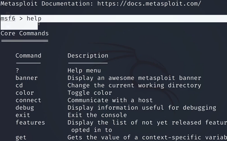This screenshot has width=227, height=141.
Task: Click the 'color' command name
Action: coord(25,93)
